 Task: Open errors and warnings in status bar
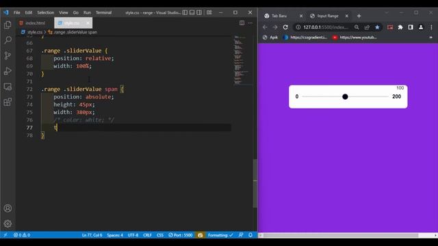pos(22,235)
